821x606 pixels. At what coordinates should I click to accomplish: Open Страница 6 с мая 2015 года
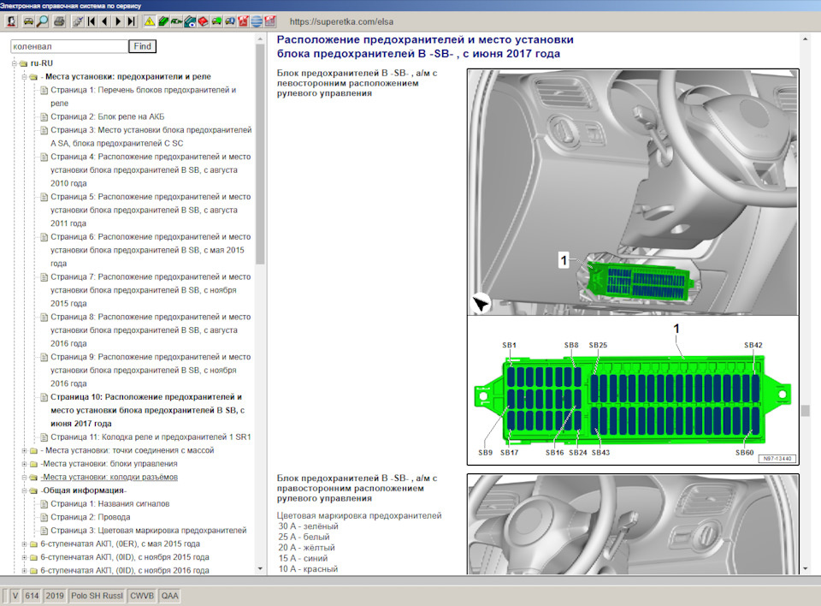pyautogui.click(x=151, y=250)
